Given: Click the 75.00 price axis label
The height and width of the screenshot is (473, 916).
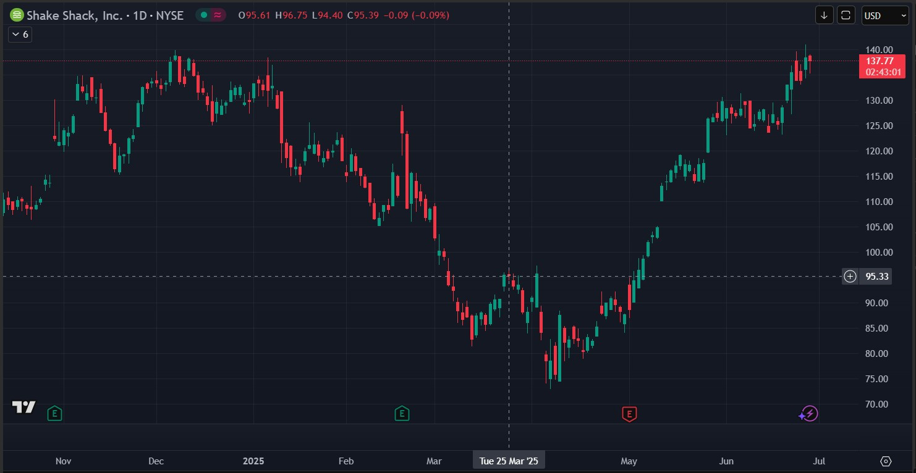Looking at the screenshot, I should coord(877,379).
